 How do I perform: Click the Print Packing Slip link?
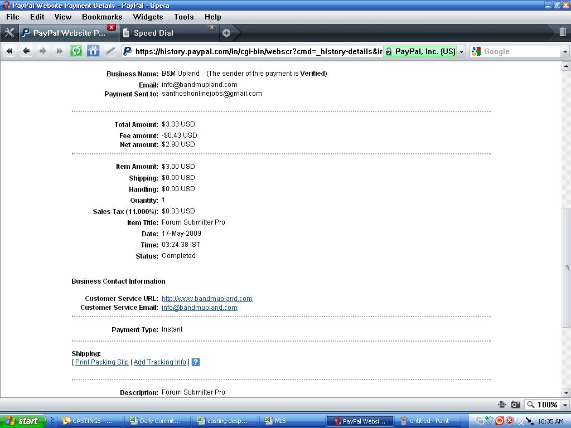point(101,362)
